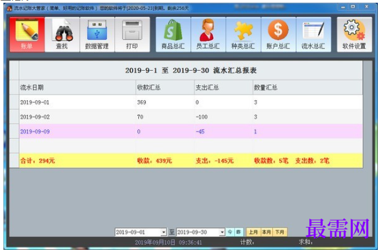Open 软件设置 gear icon
This screenshot has height=250, width=382.
[354, 34]
